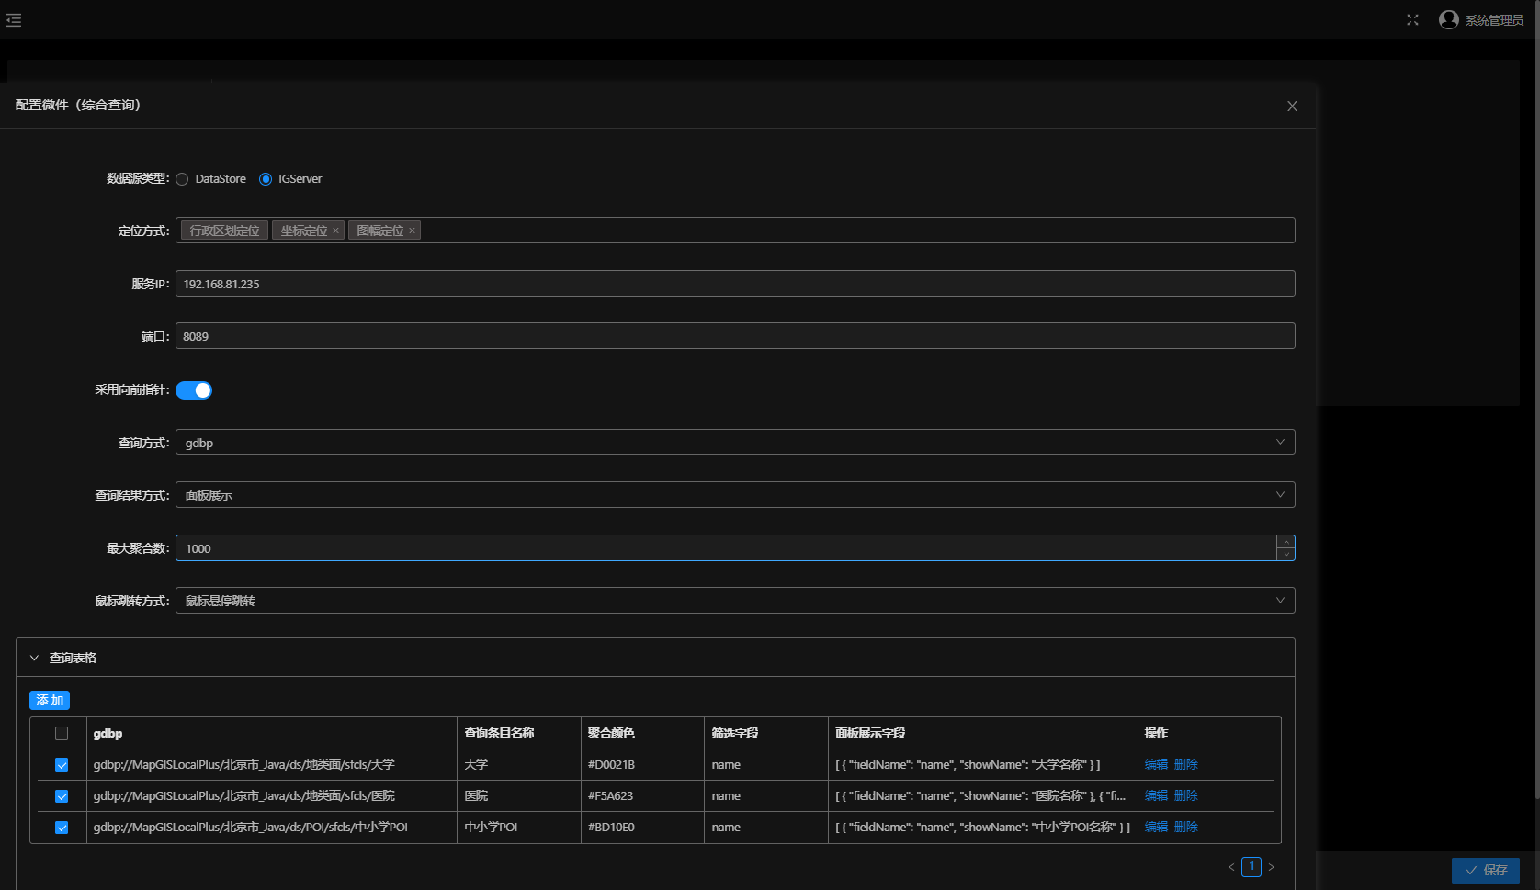This screenshot has width=1540, height=890.
Task: Toggle the sidebar menu collapse icon
Action: 14,20
